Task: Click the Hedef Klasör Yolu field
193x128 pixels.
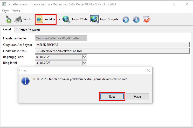Action: pyautogui.click(x=112, y=51)
